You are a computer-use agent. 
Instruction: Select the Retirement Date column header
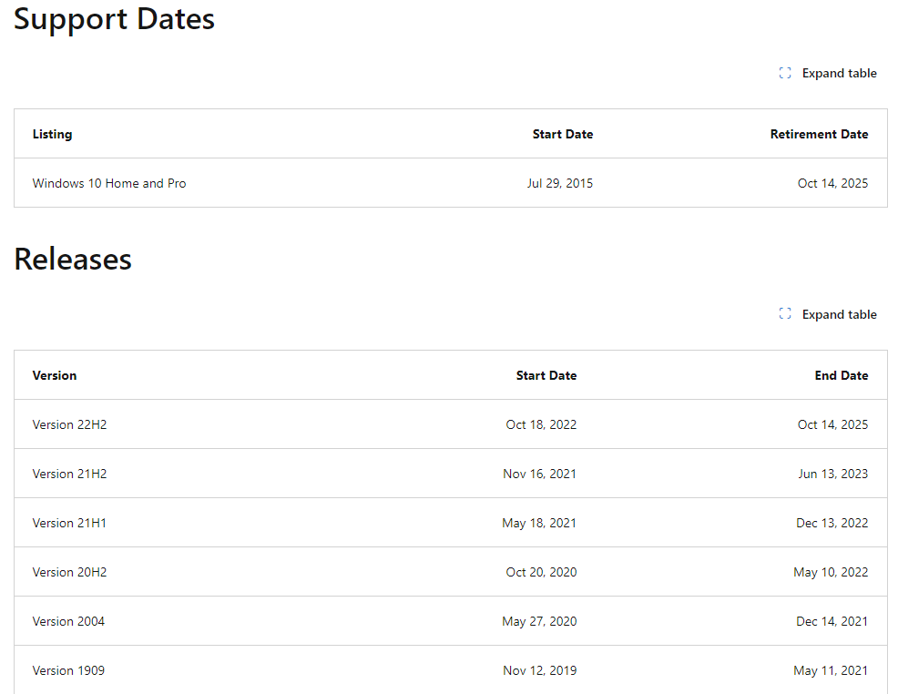[819, 134]
